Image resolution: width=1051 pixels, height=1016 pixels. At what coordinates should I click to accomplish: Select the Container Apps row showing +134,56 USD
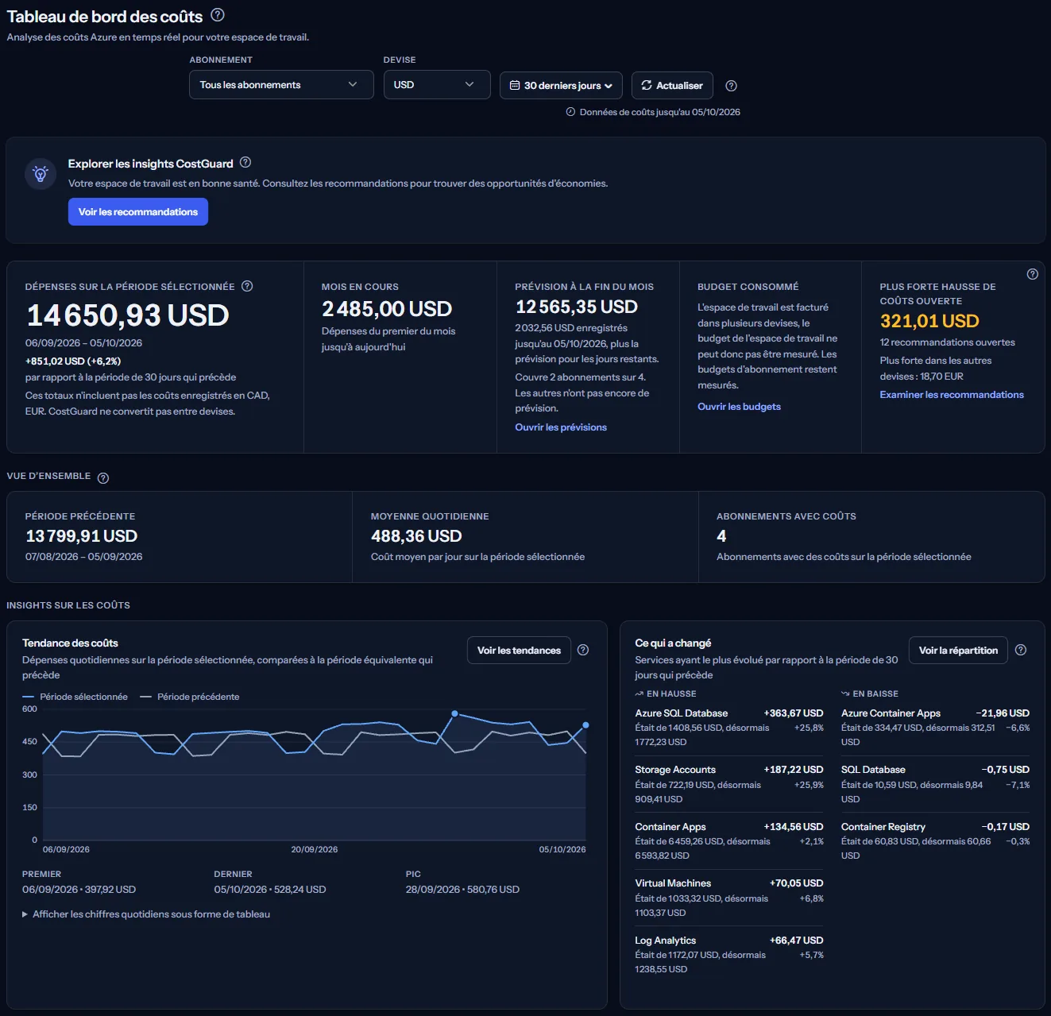click(x=729, y=841)
